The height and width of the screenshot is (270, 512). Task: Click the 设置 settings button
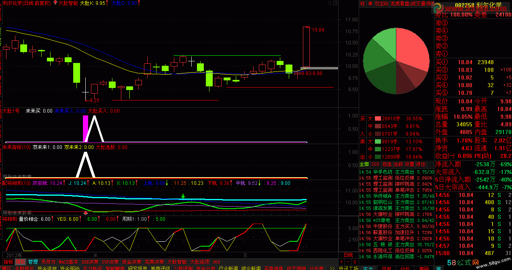pyautogui.click(x=410, y=164)
